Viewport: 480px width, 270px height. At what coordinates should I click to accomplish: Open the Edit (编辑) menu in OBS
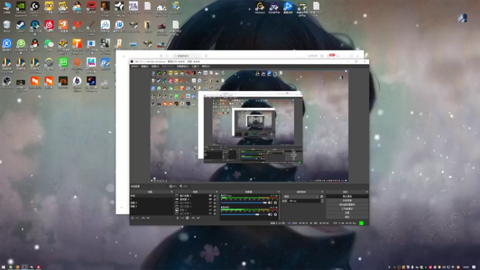[x=145, y=67]
